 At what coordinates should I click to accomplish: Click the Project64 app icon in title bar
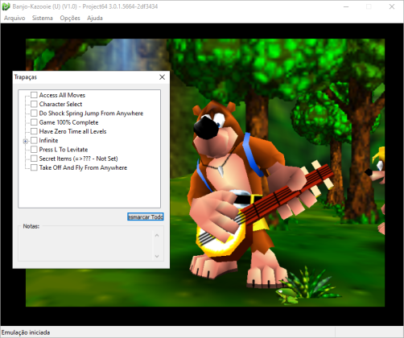point(6,6)
